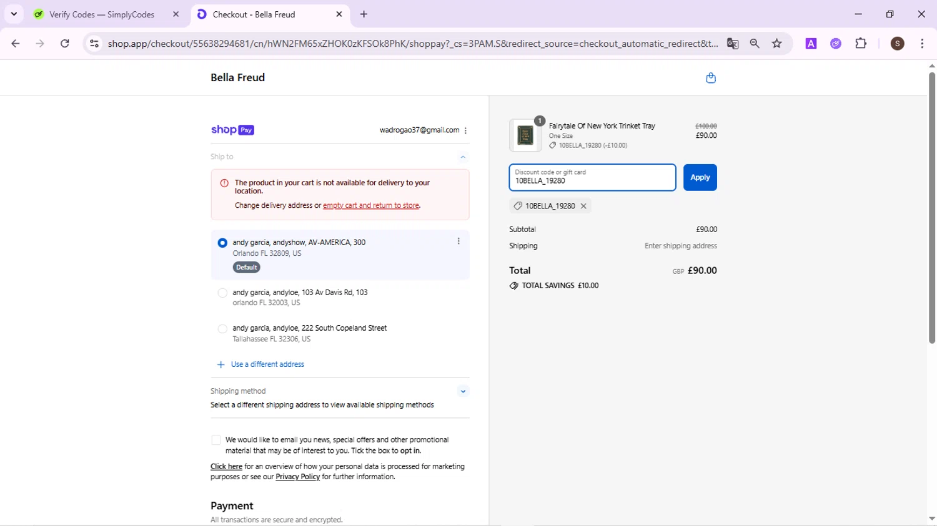Click the Translate page icon in address bar
The height and width of the screenshot is (526, 937).
pos(733,44)
